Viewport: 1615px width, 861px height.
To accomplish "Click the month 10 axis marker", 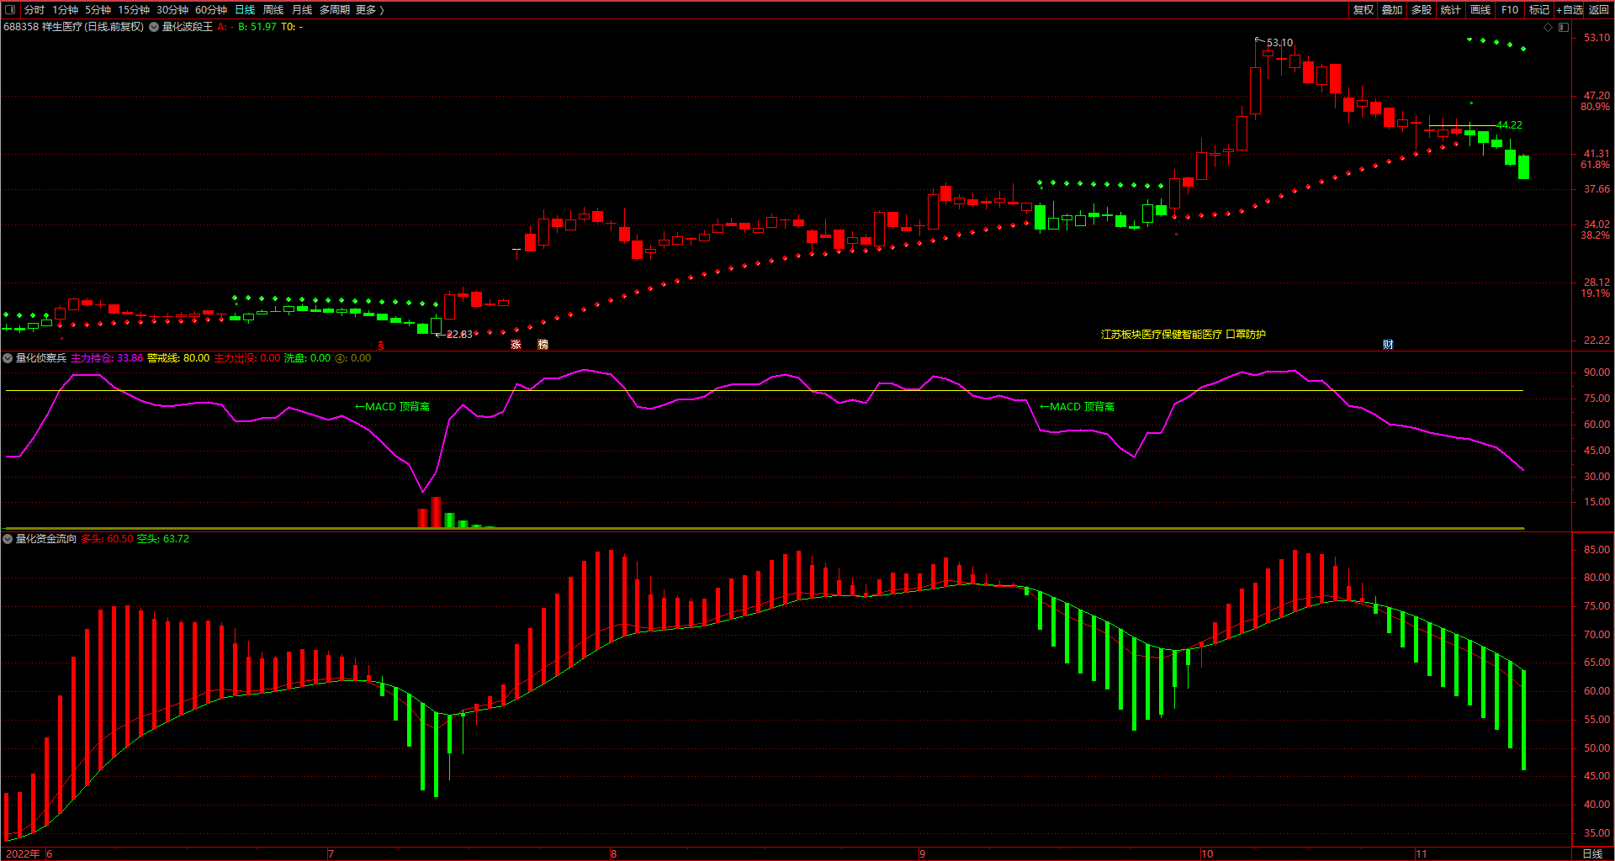I will [x=1207, y=854].
